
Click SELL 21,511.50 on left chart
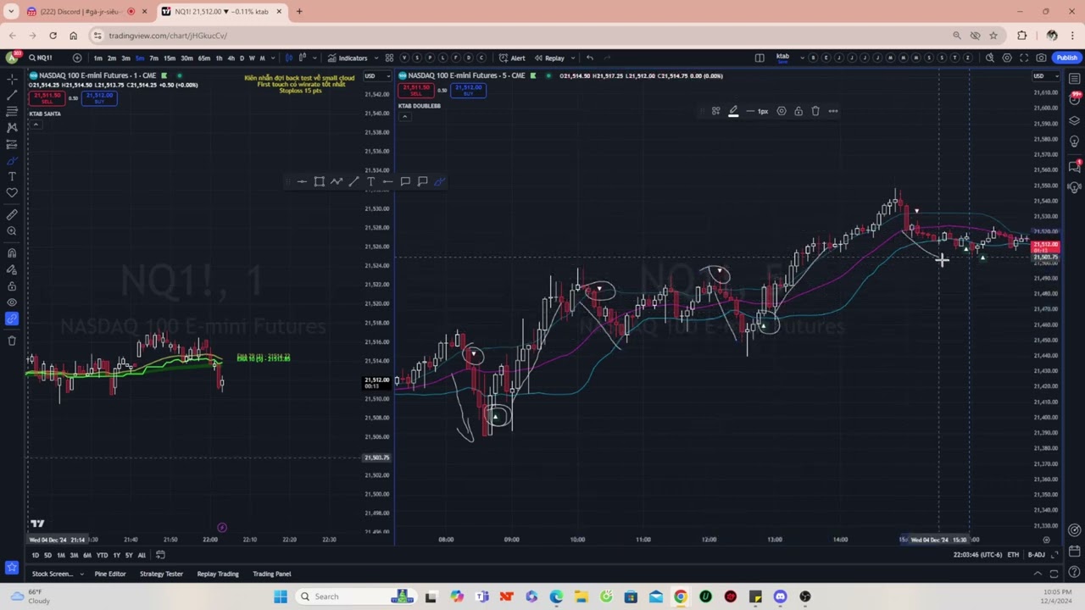pos(48,97)
